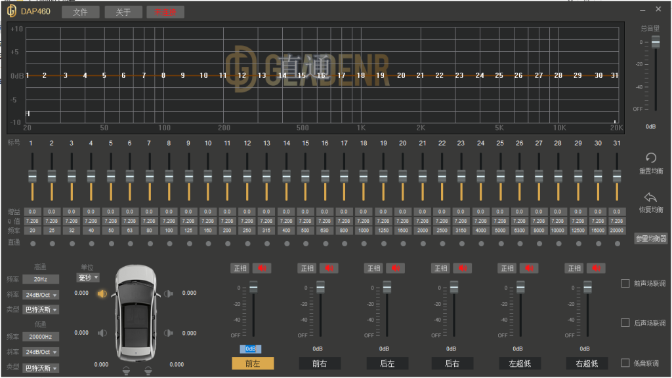Toggle the 正相 phase button for 前左
Screen dimensions: 672x378
tap(240, 268)
